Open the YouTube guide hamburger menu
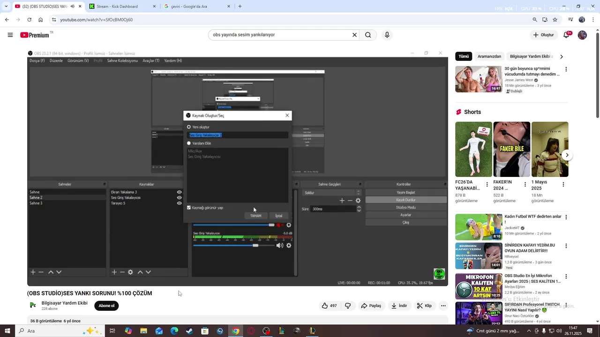600x337 pixels. (x=10, y=35)
